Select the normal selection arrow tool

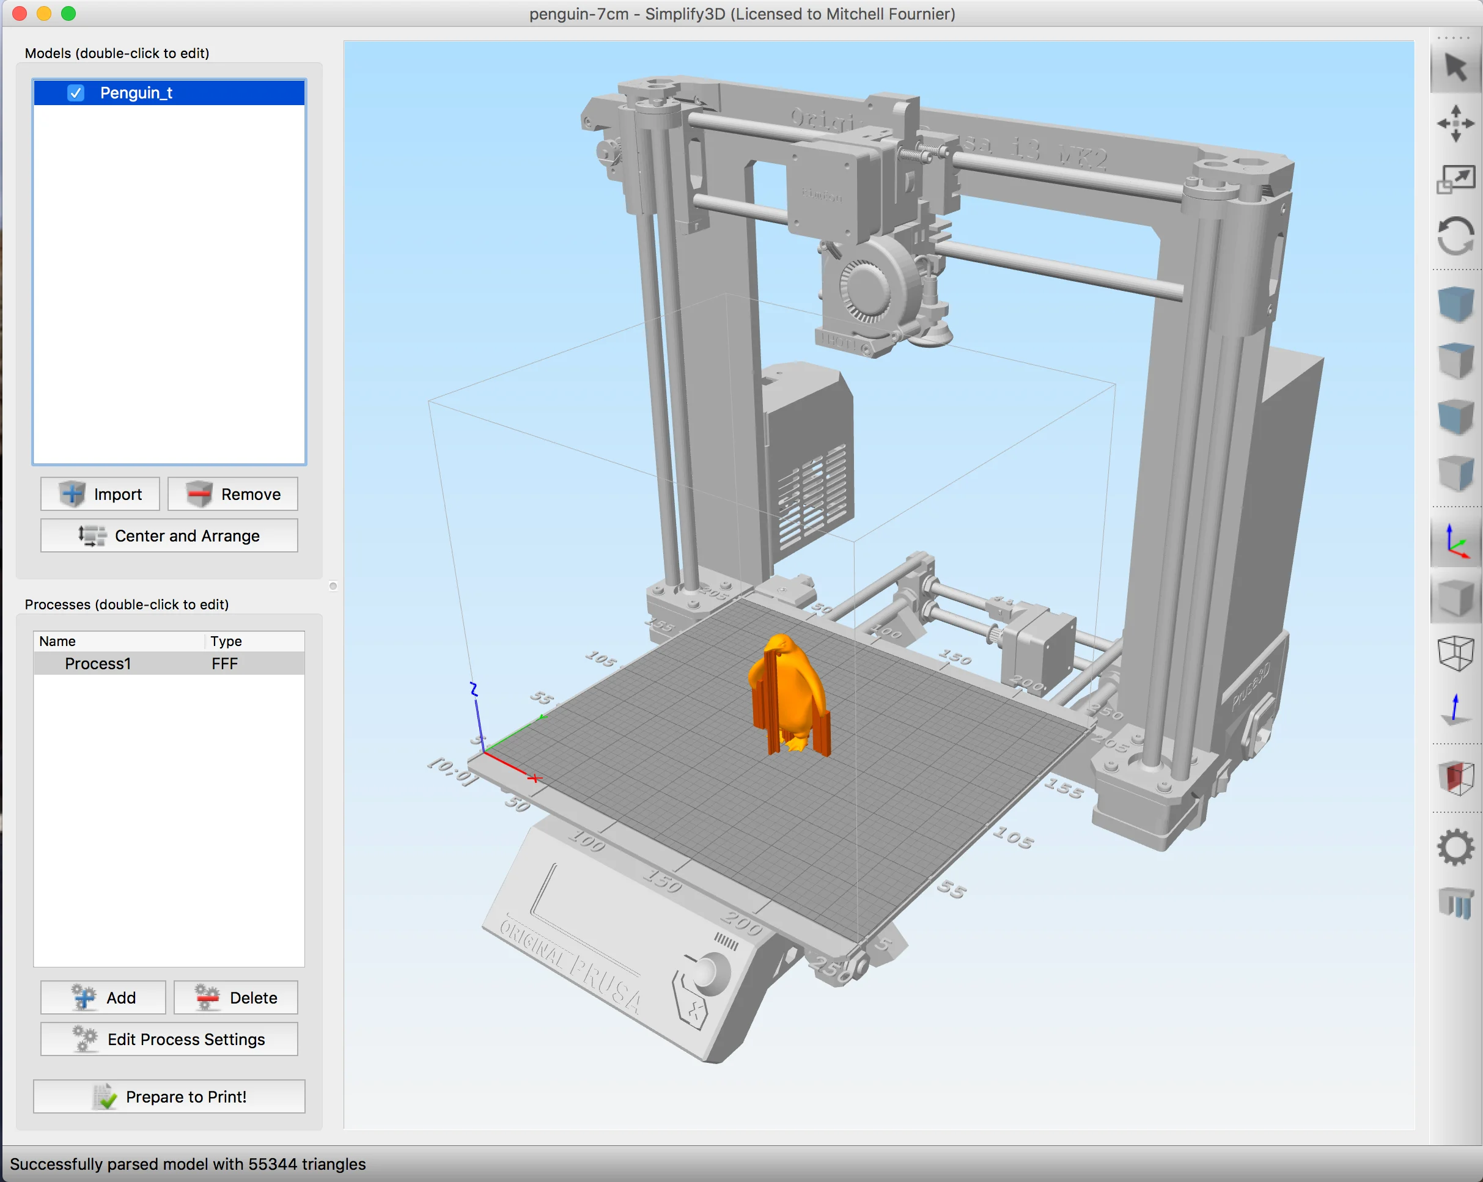coord(1455,67)
